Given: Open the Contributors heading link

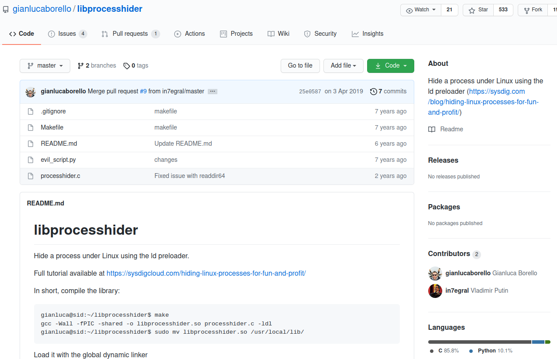Looking at the screenshot, I should point(454,254).
